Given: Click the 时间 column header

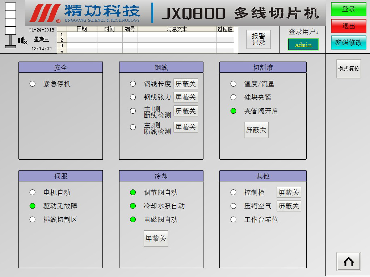Looking at the screenshot, I should click(110, 29).
